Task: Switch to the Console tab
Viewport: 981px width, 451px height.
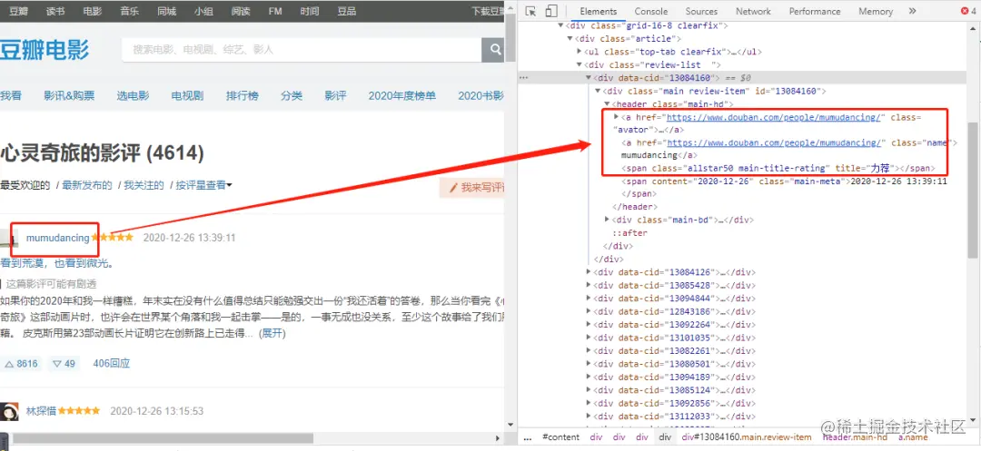Action: [651, 11]
